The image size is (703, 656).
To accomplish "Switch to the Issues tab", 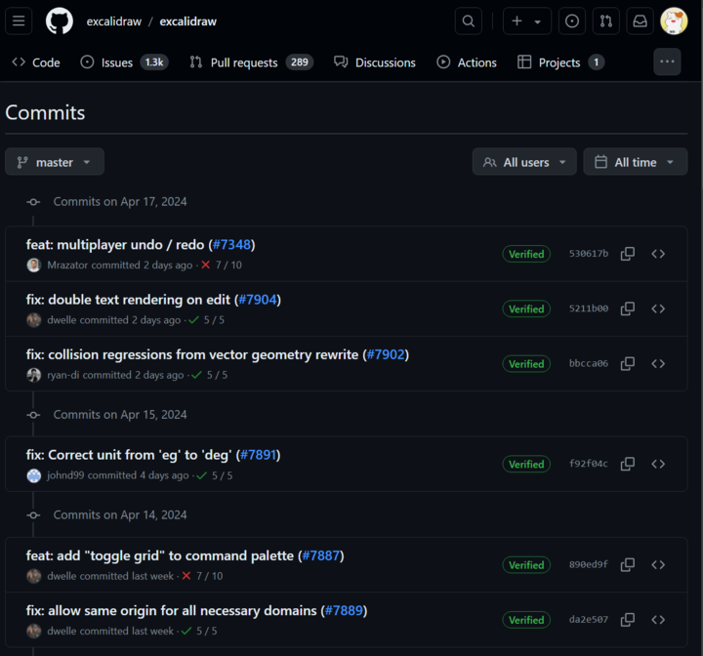I will point(124,62).
